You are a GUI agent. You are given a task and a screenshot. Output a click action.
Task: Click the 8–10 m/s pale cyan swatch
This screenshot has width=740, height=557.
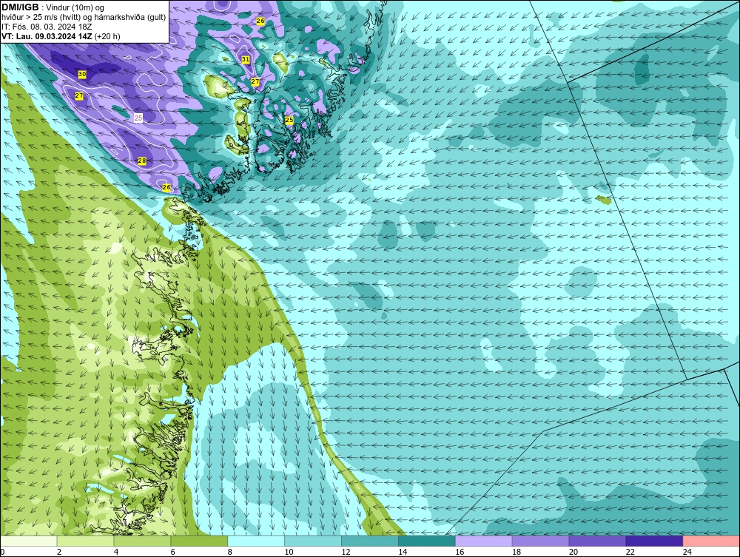coord(256,541)
